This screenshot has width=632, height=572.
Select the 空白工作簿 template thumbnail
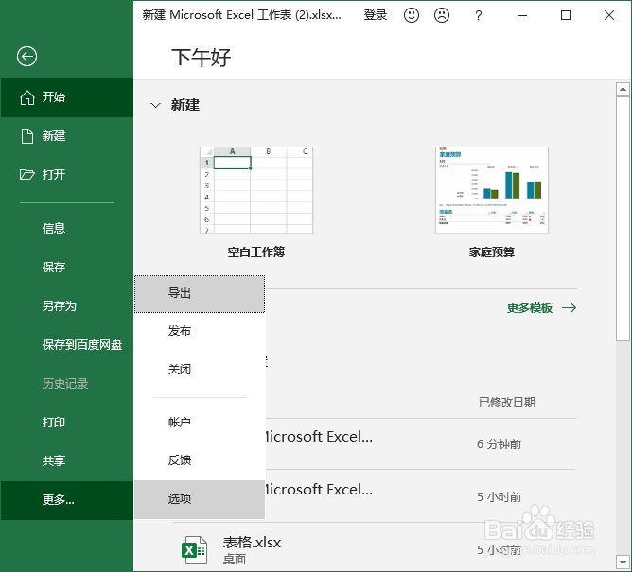click(256, 190)
